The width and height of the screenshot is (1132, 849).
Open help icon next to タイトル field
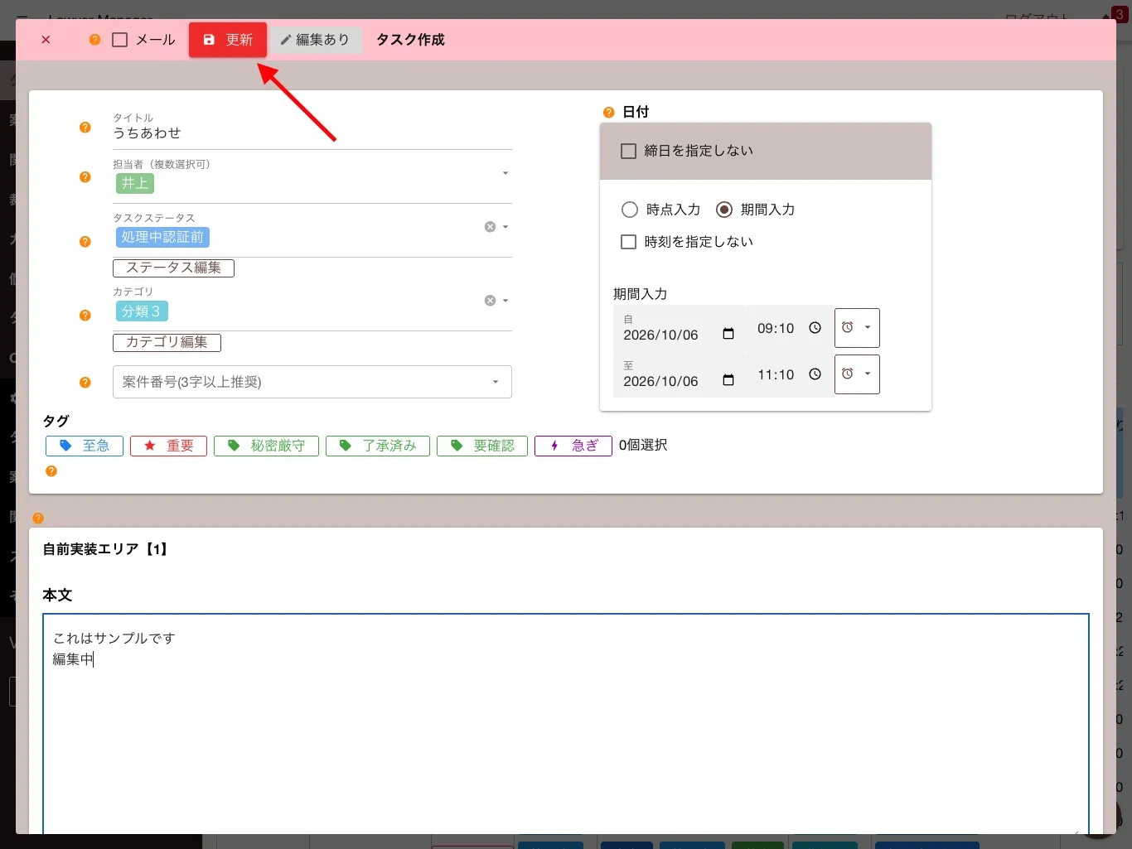(85, 128)
